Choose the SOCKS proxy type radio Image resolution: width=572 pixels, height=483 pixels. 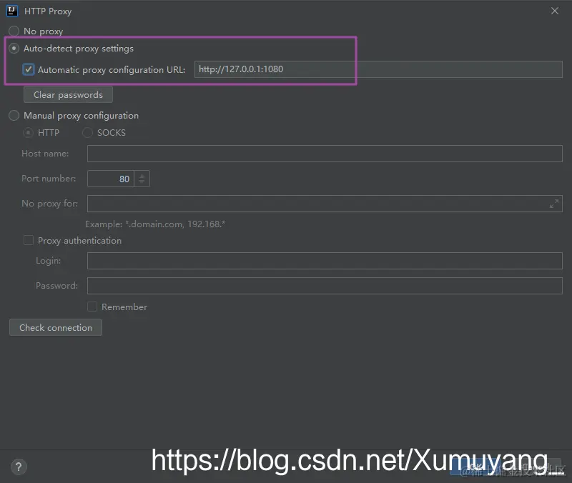(87, 133)
